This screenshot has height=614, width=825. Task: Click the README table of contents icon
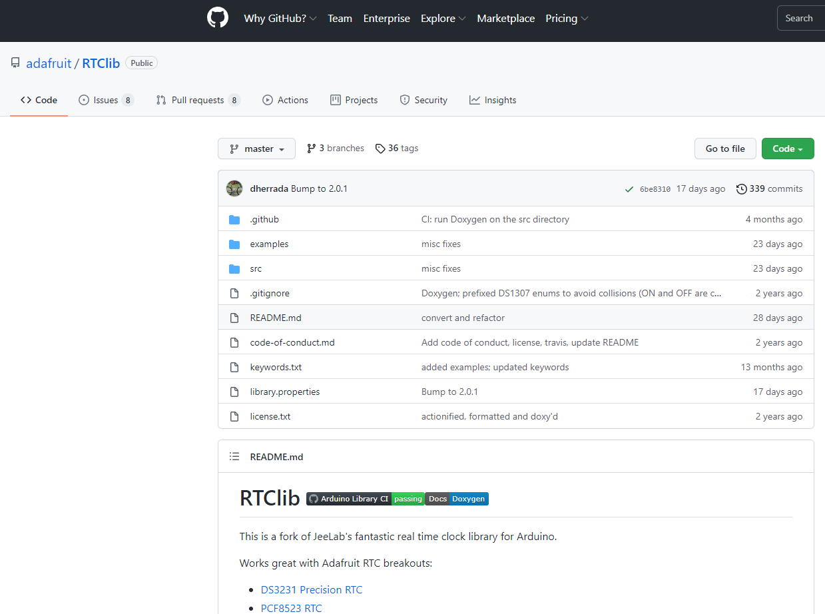tap(234, 457)
